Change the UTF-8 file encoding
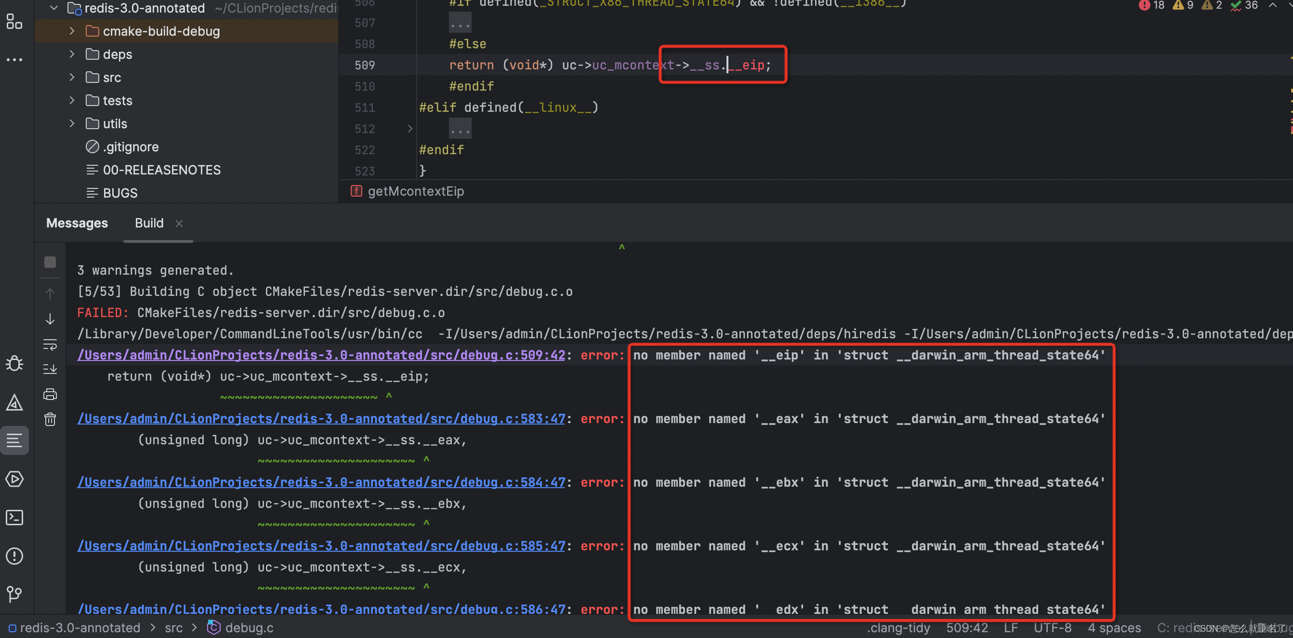This screenshot has width=1293, height=638. 1053,628
